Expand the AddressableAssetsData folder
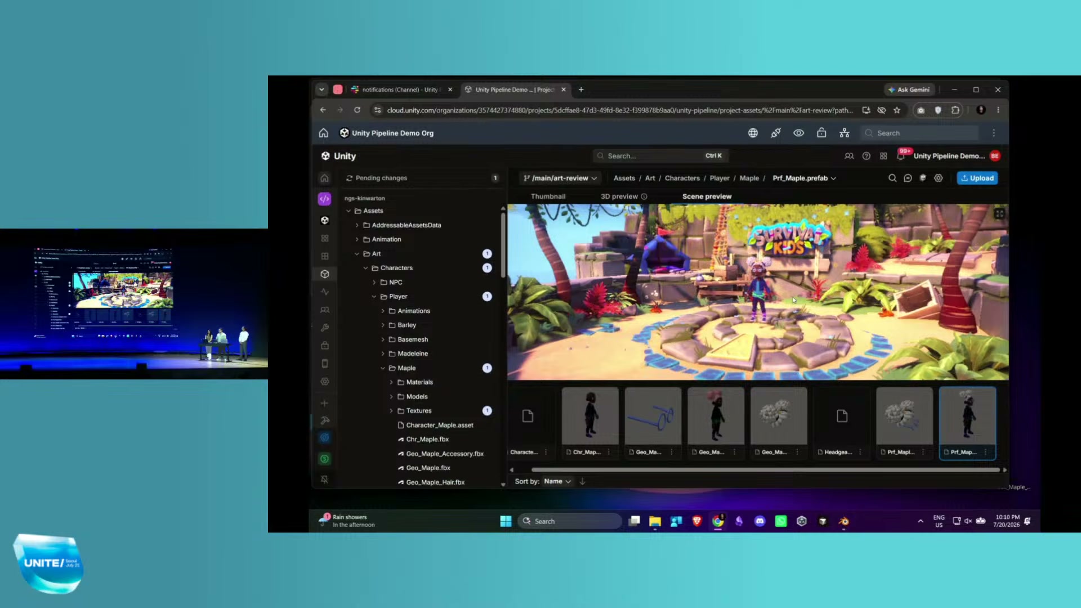 pos(357,225)
